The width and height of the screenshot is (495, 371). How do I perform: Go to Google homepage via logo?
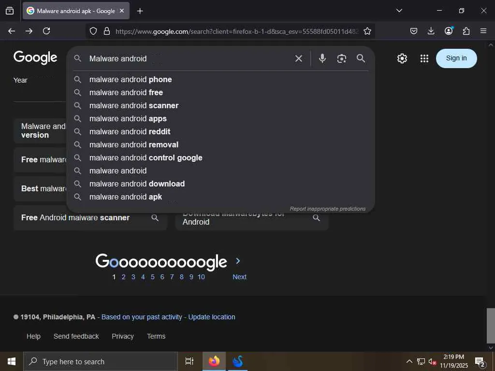[x=35, y=57]
